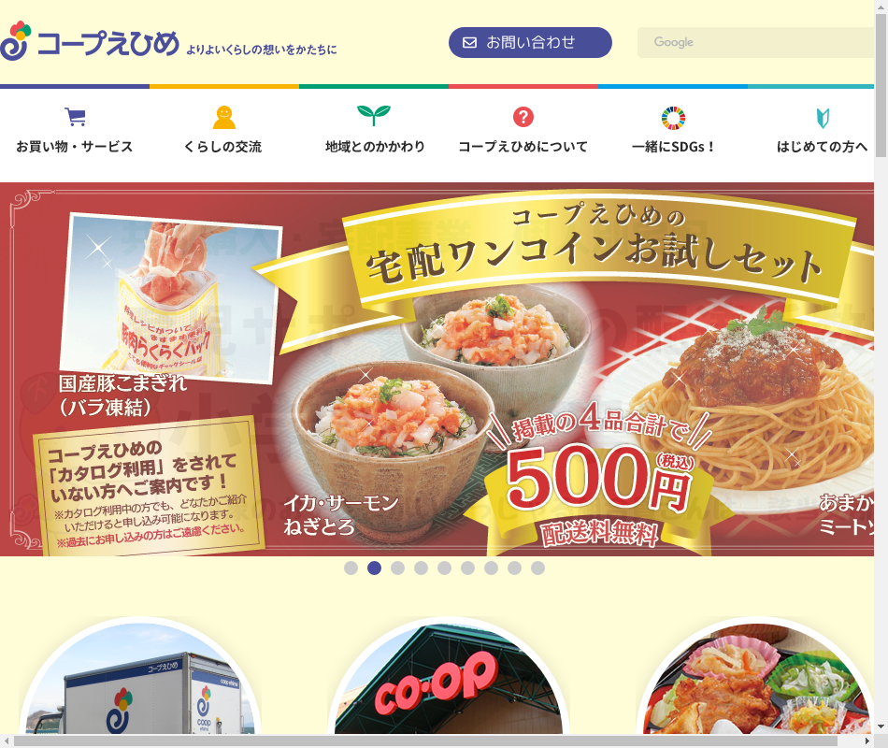
Task: Select the last carousel dot
Action: pos(538,568)
